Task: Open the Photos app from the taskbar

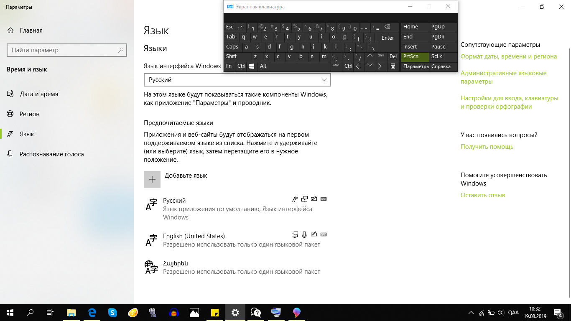Action: click(x=194, y=312)
